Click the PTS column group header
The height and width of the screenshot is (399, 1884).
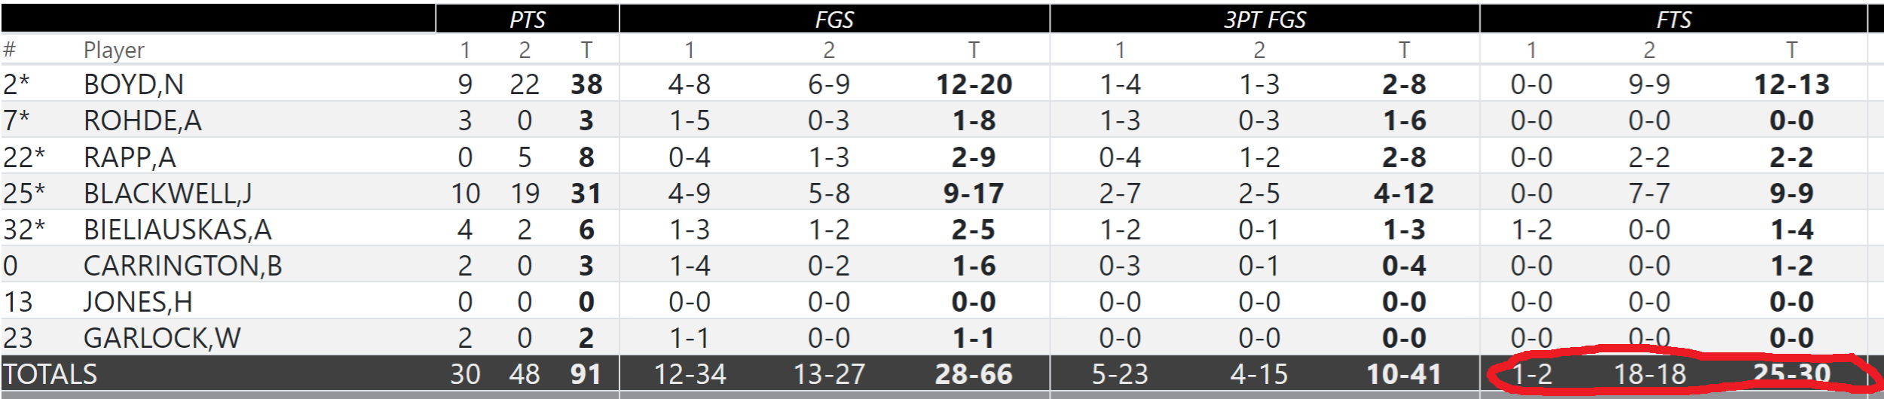point(527,20)
